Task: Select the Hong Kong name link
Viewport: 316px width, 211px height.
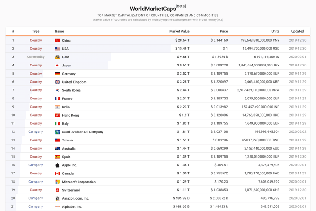Action: coord(70,115)
